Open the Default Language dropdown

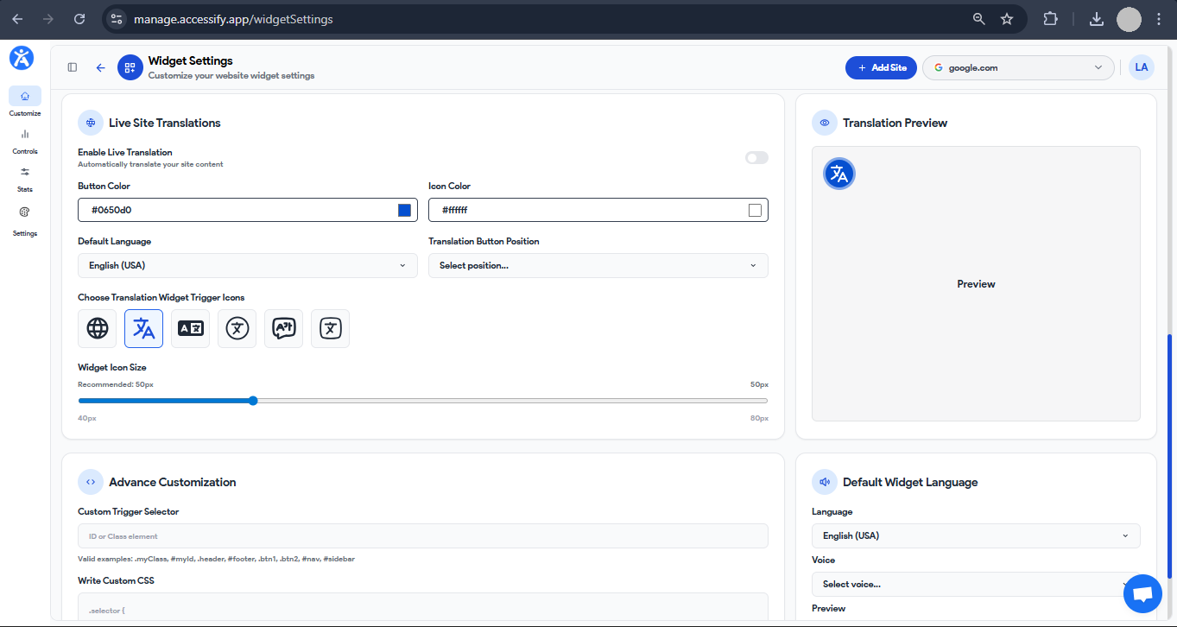(x=248, y=265)
